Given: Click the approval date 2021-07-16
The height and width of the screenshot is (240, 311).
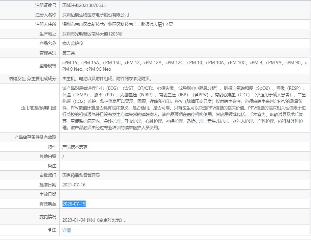Looking at the screenshot, I should [74, 185].
